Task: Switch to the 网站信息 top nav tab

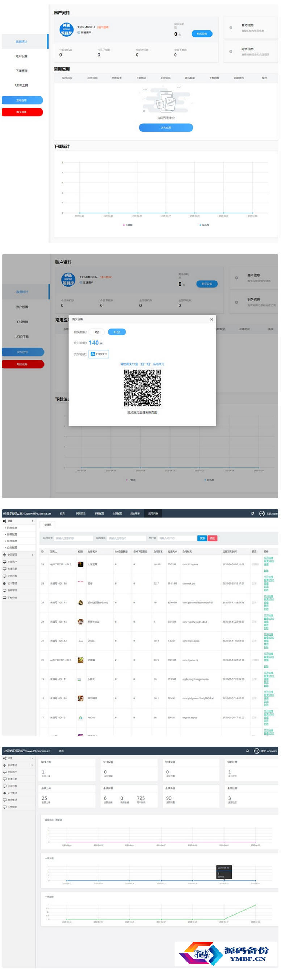Action: tap(81, 513)
